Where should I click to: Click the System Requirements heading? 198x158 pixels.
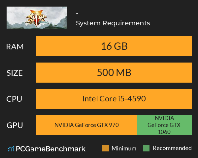click(x=113, y=23)
